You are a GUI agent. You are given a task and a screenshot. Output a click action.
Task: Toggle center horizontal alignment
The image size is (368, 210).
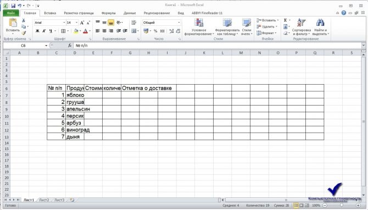tap(104, 31)
